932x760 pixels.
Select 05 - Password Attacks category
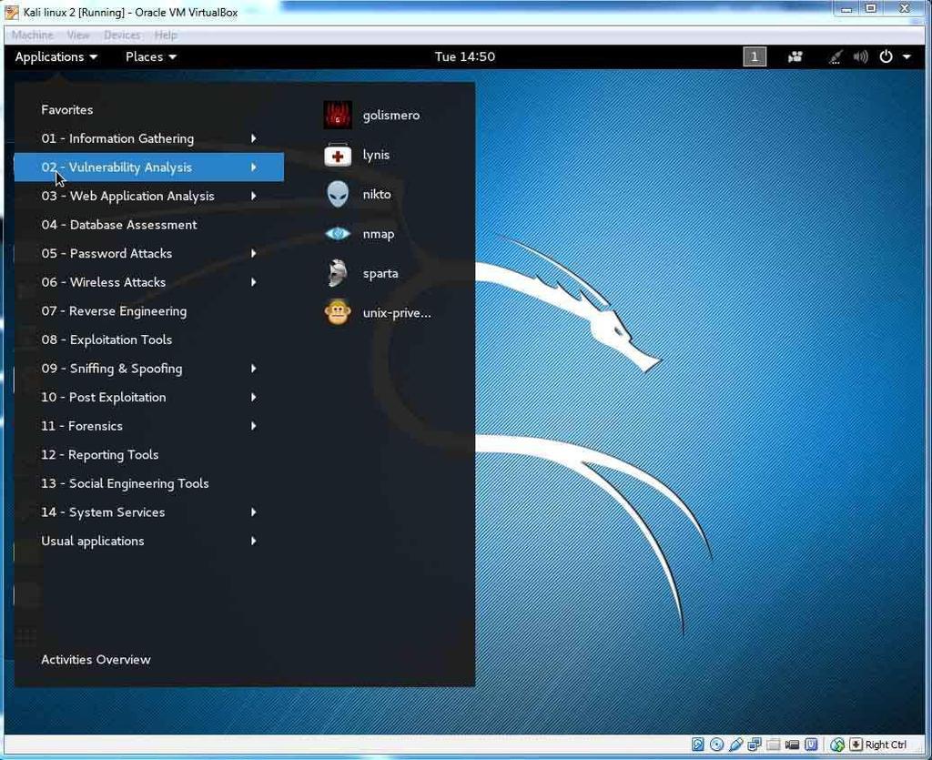tap(148, 253)
